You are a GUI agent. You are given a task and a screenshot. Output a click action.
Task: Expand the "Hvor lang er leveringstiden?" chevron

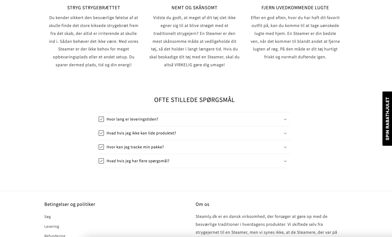tap(285, 119)
